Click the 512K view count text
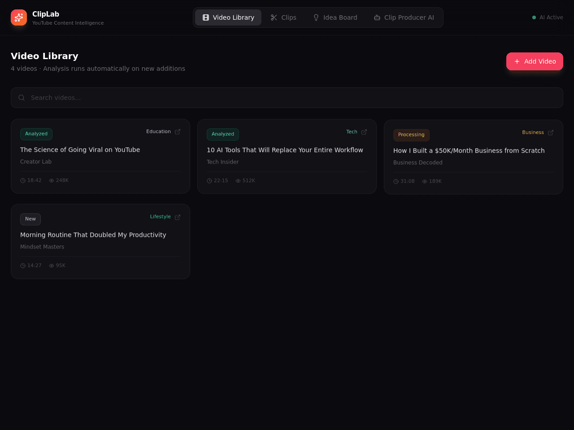This screenshot has width=574, height=430. [249, 181]
